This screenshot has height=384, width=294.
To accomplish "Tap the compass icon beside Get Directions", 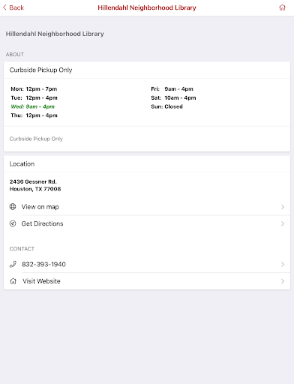I will coord(13,223).
